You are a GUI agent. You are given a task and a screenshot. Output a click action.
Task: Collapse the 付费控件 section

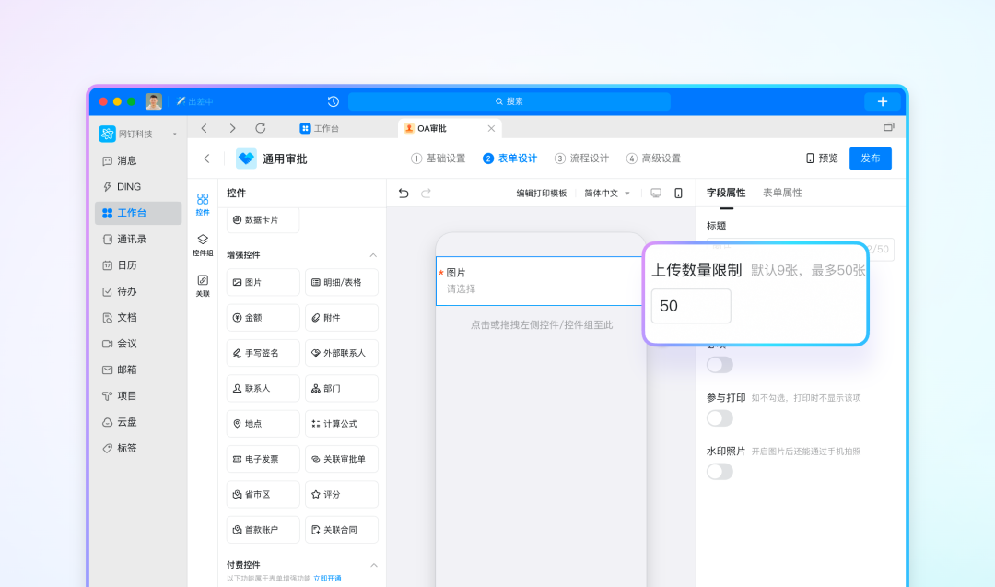pyautogui.click(x=373, y=565)
